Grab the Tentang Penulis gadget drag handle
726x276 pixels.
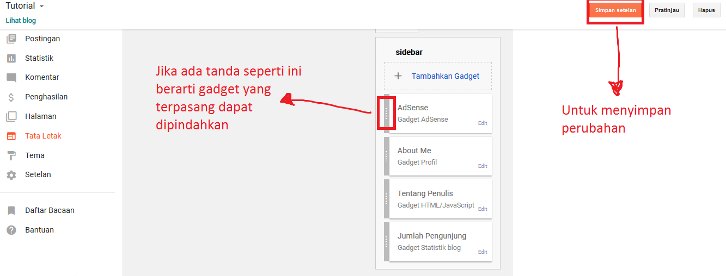pos(387,199)
